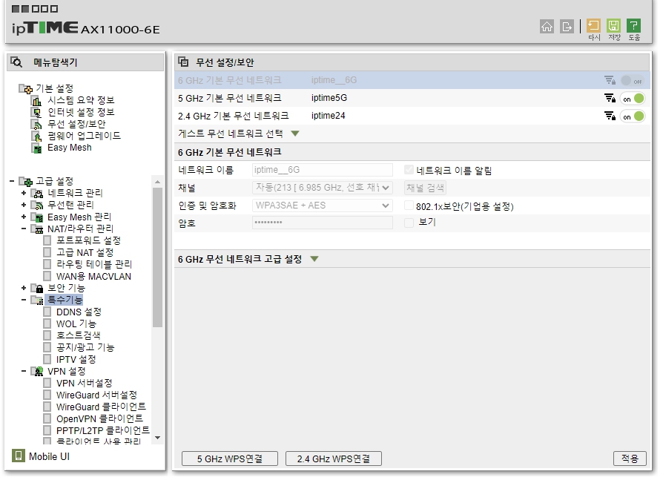
Task: Click the 무선 설정/보안 panel title icon
Action: click(183, 62)
